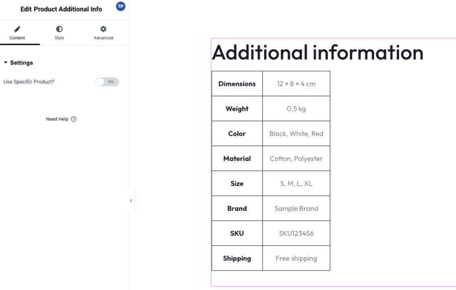456x290 pixels.
Task: Click the blue TP badge icon
Action: click(x=121, y=6)
